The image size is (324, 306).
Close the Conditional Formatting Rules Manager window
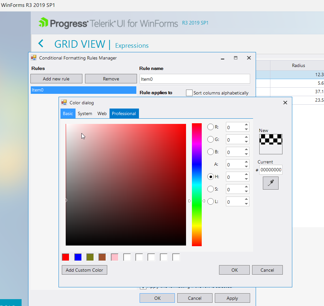pos(249,58)
